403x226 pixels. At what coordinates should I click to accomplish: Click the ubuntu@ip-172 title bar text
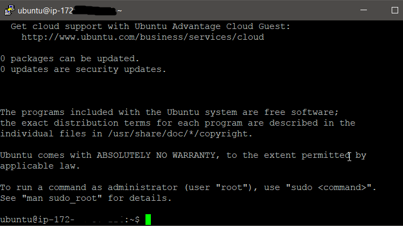click(45, 11)
